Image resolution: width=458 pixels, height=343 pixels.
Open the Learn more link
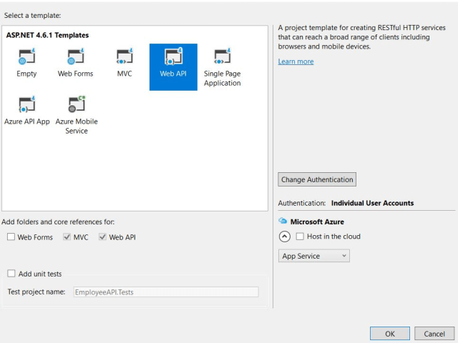(x=296, y=61)
